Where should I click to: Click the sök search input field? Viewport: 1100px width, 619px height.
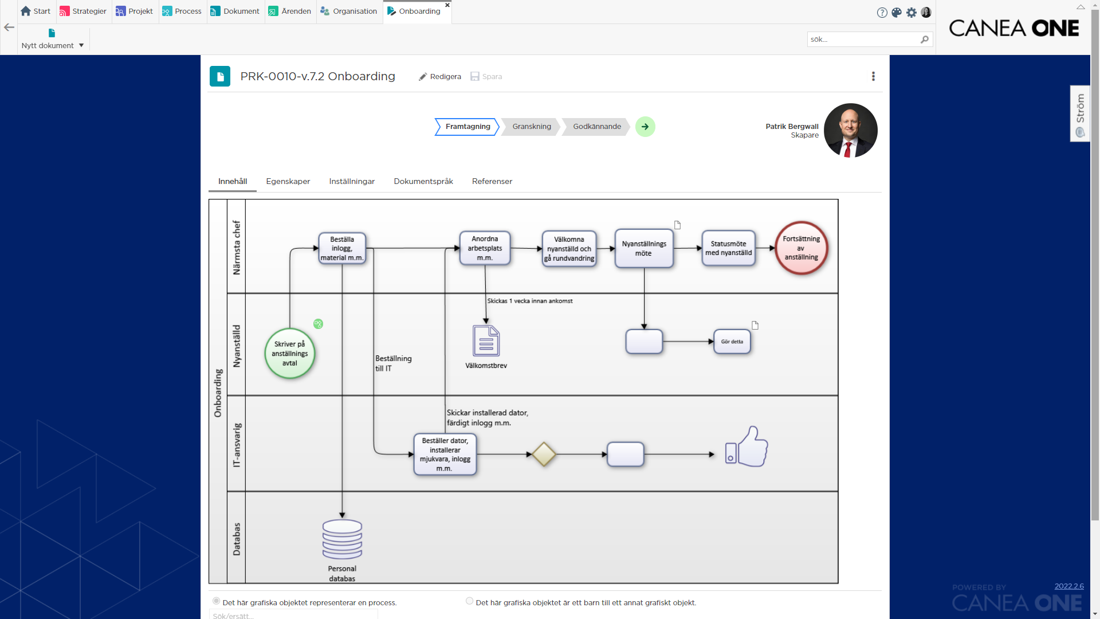coord(863,40)
